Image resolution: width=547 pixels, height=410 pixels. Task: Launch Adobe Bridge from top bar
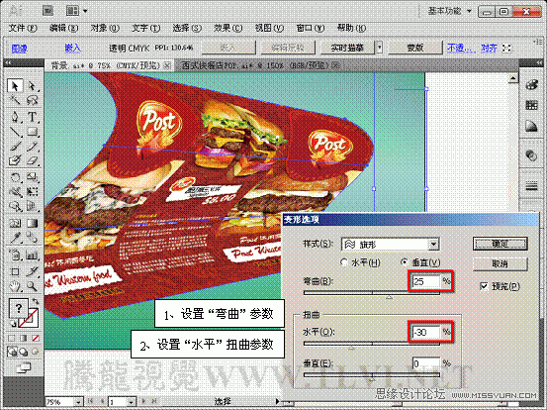coord(47,11)
